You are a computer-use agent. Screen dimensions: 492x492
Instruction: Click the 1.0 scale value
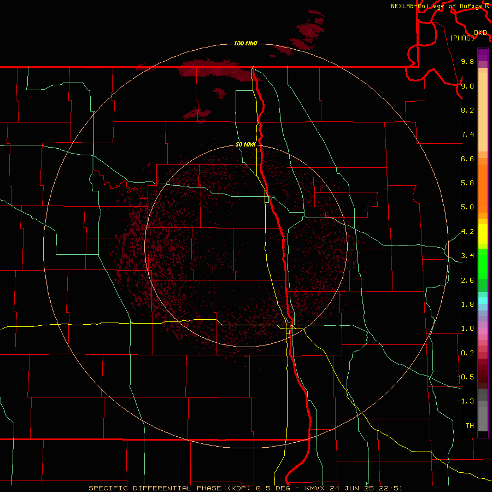point(467,329)
